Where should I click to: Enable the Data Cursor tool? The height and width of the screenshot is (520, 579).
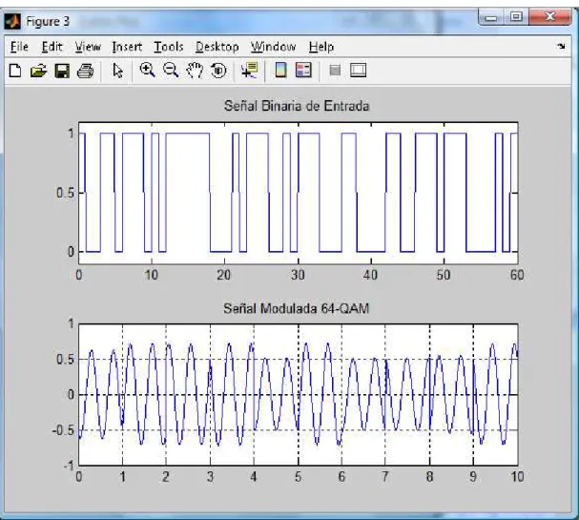point(249,70)
